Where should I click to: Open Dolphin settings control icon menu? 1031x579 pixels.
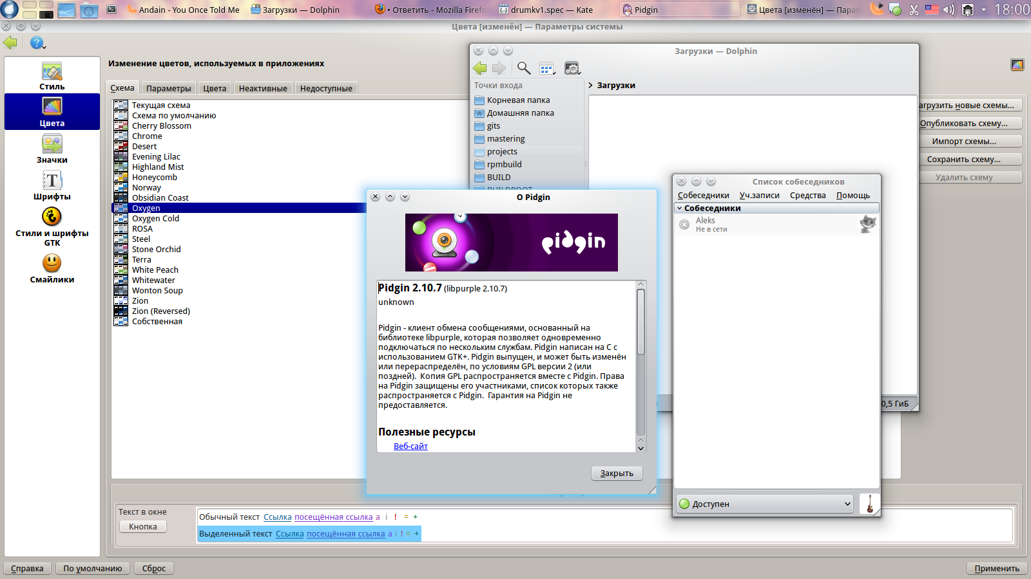572,68
